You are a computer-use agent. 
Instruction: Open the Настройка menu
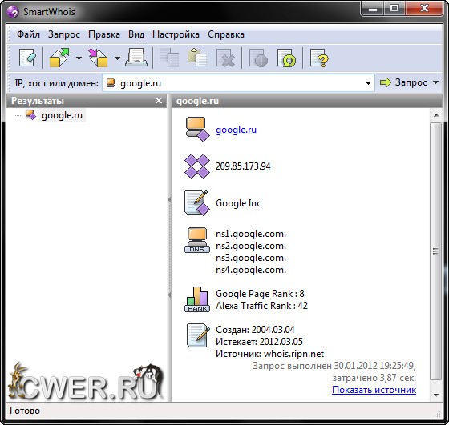pos(176,34)
